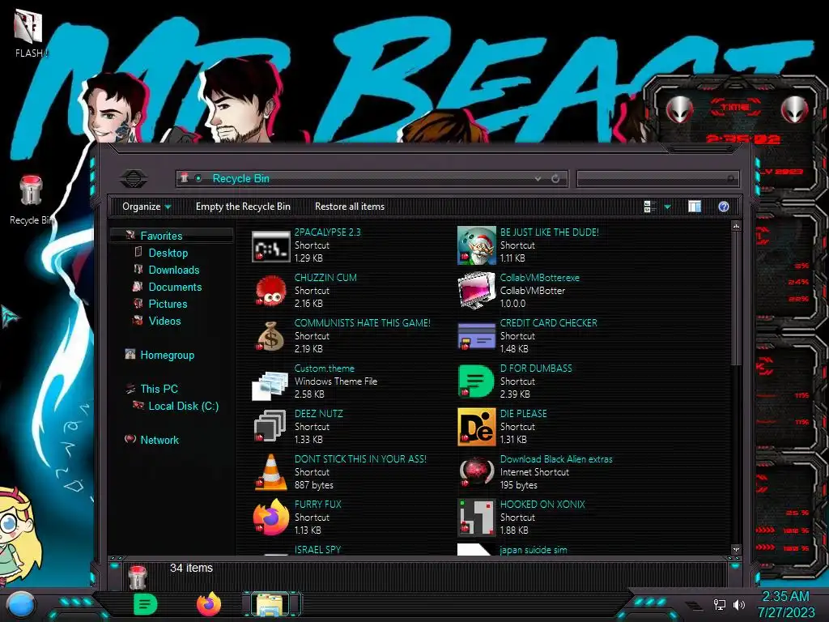Click the vertical scrollbar thumb

[x=736, y=298]
